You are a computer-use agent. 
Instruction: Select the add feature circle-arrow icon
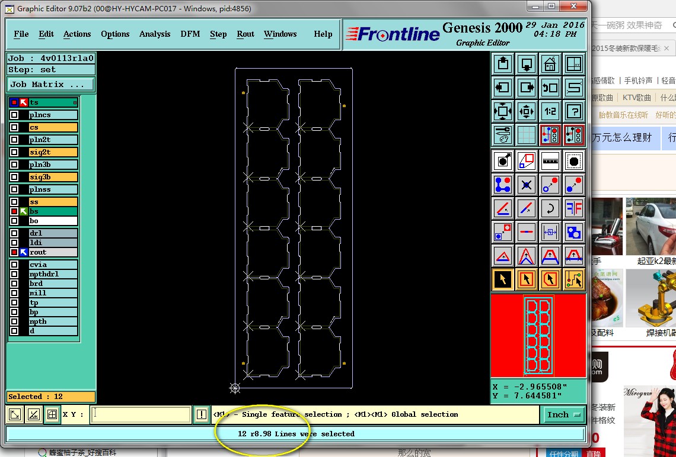coord(503,162)
